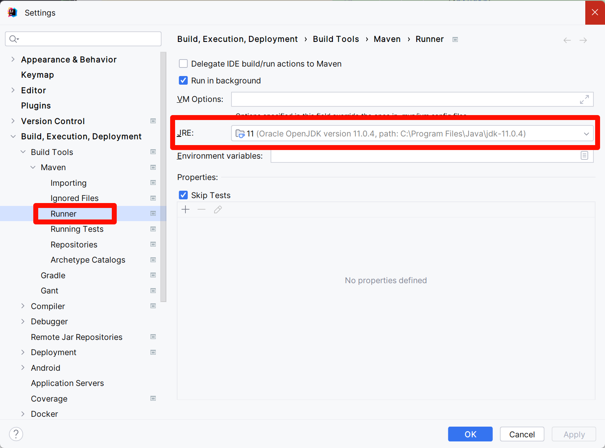Toggle the Skip Tests checkbox
Screen dimensions: 605x448
coord(183,195)
